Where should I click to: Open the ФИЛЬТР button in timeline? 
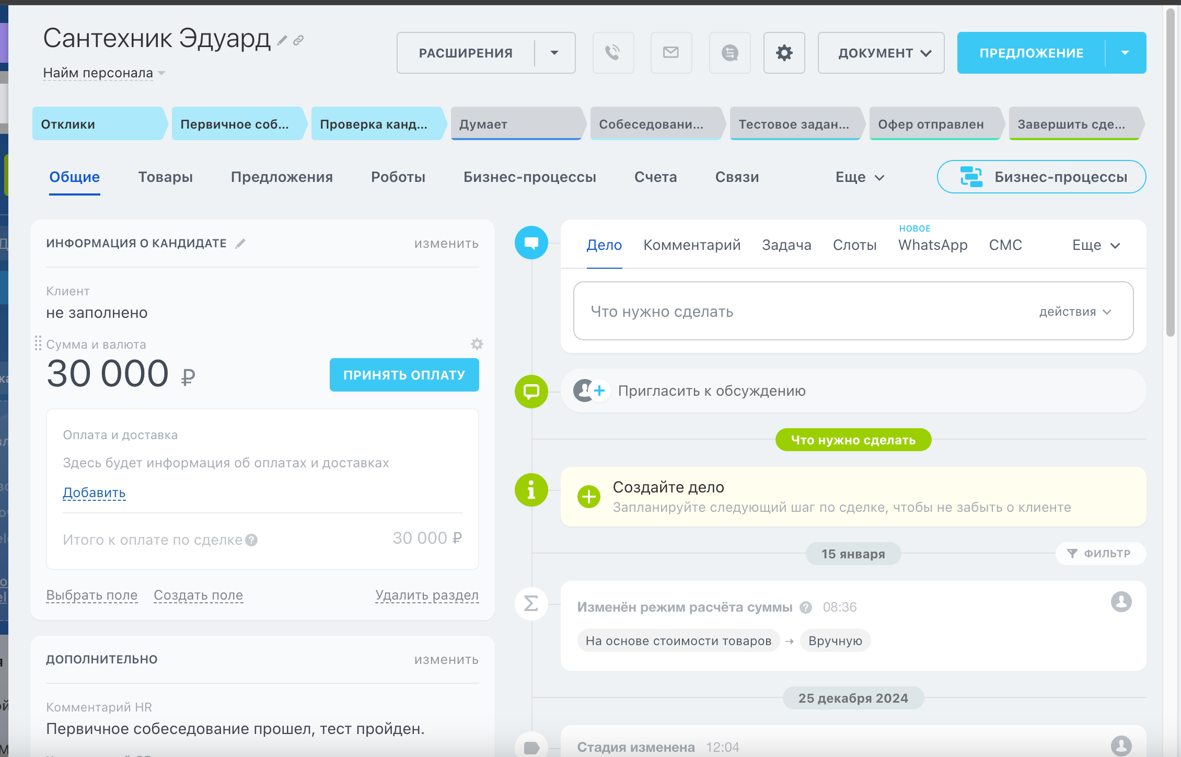[x=1100, y=554]
